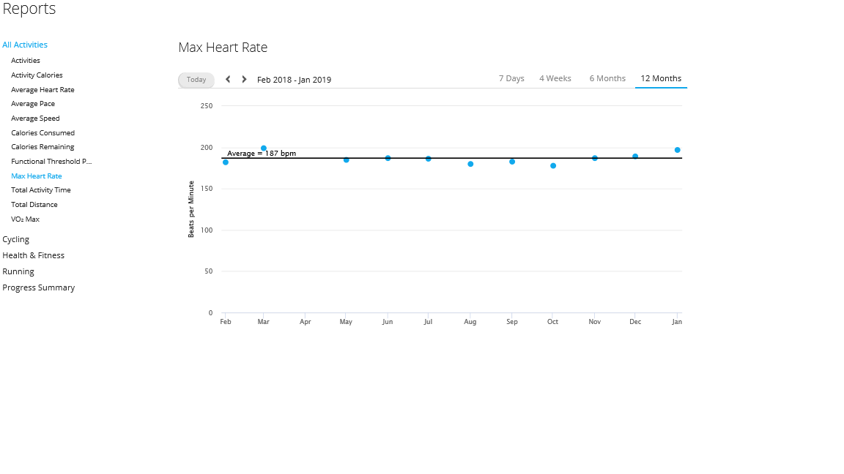The image size is (844, 474).
Task: Click the Aug data point on chart
Action: (470, 164)
